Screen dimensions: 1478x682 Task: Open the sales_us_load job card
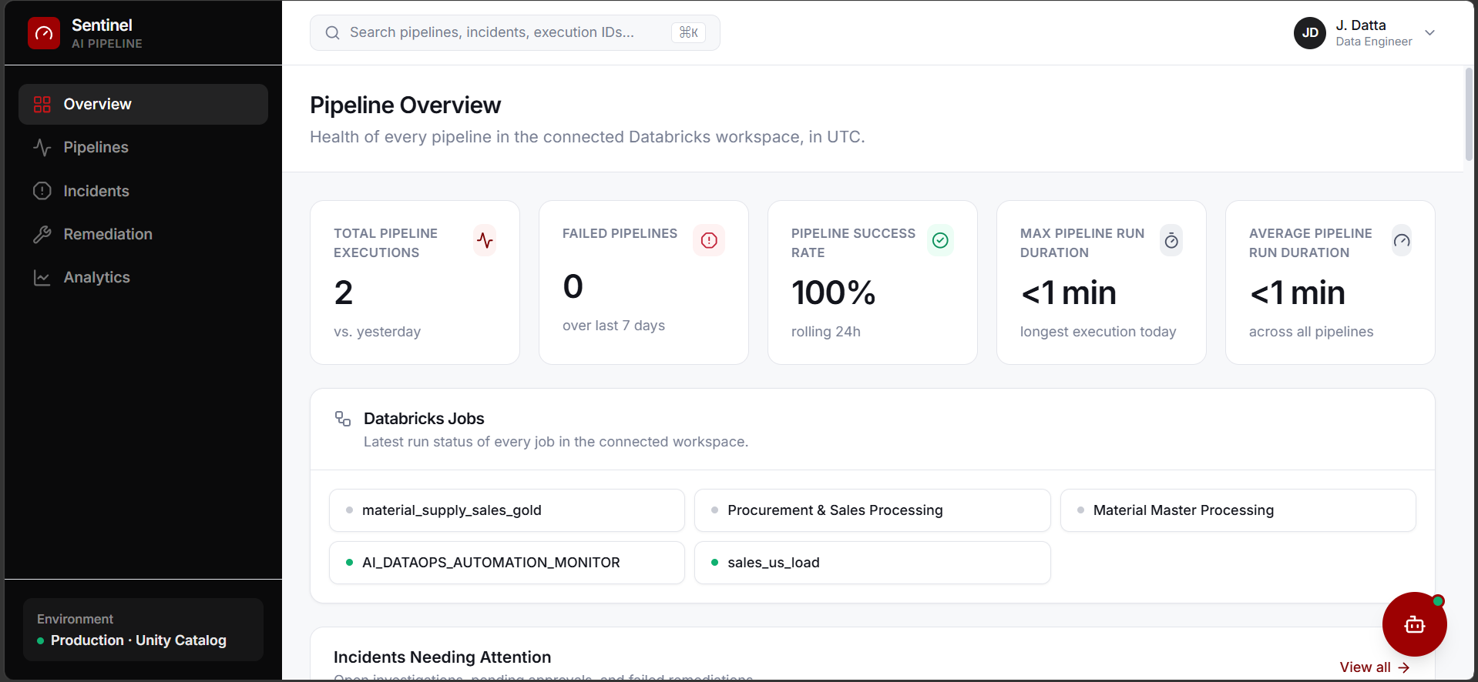click(872, 563)
